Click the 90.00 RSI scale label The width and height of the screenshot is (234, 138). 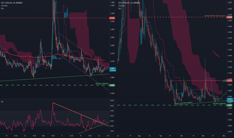[x=112, y=101]
